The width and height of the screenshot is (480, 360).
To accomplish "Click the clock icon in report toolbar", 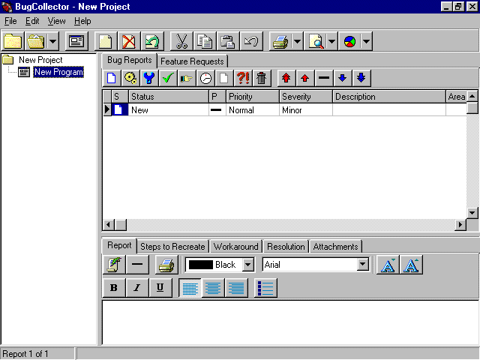I will (205, 78).
